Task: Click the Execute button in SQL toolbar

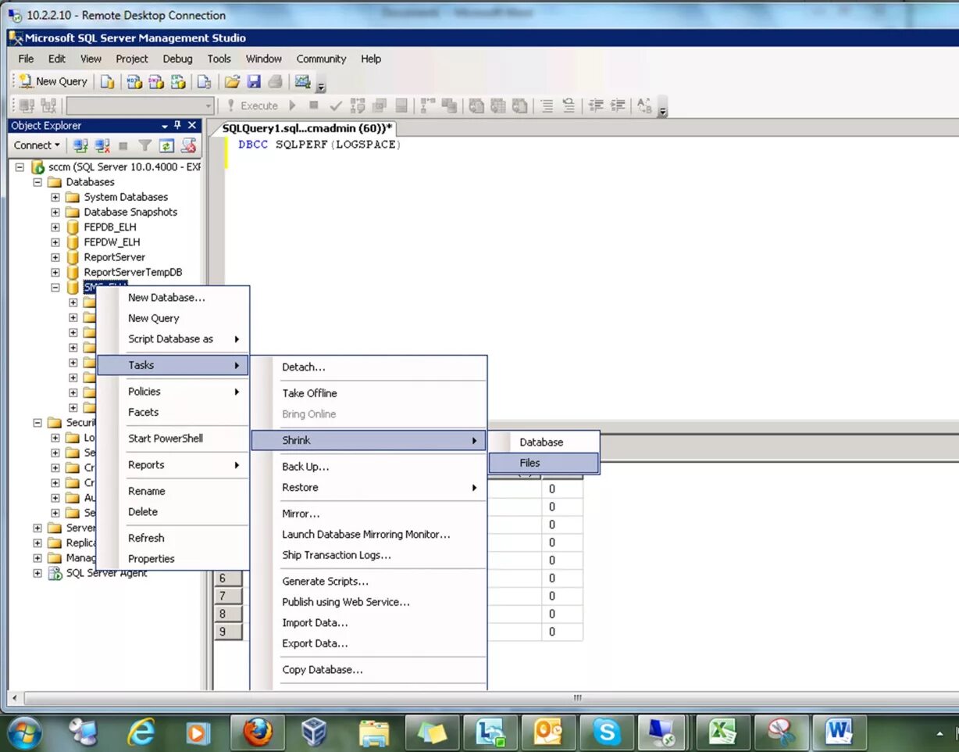Action: [252, 106]
